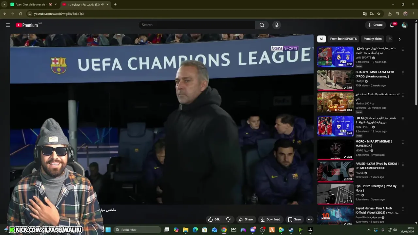Open the more actions menu below the video
This screenshot has width=418, height=235.
pyautogui.click(x=310, y=219)
